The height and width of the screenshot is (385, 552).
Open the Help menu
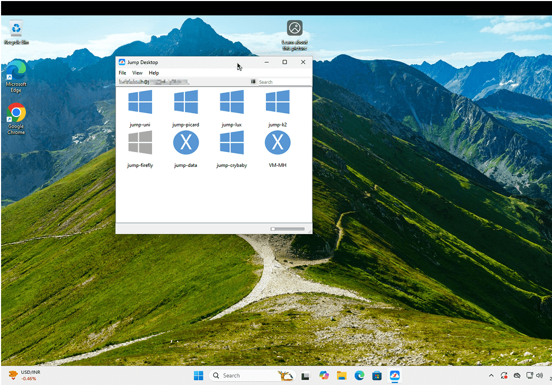pyautogui.click(x=154, y=73)
